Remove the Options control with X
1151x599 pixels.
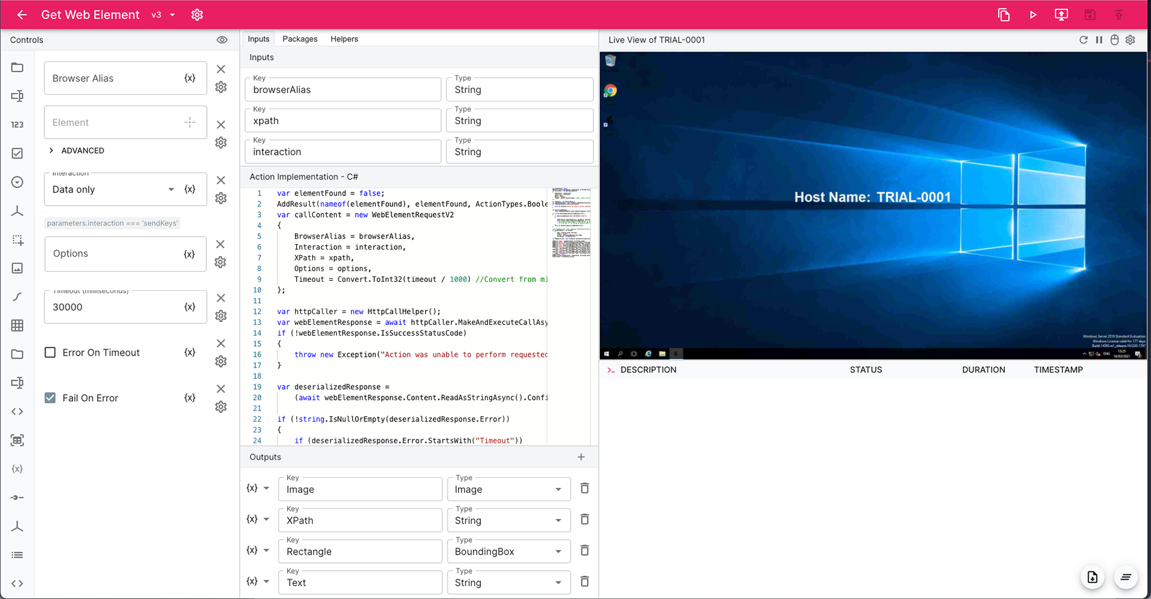pos(221,244)
